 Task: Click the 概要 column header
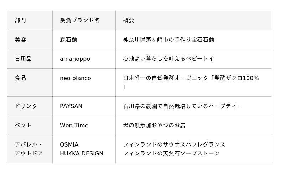[x=129, y=20]
